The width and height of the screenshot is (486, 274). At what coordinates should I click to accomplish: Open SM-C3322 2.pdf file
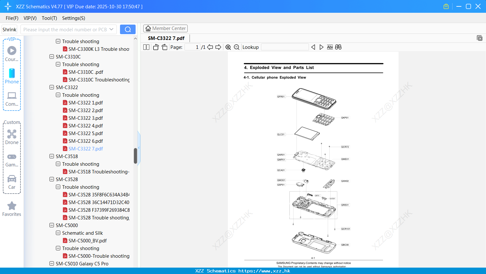click(86, 110)
